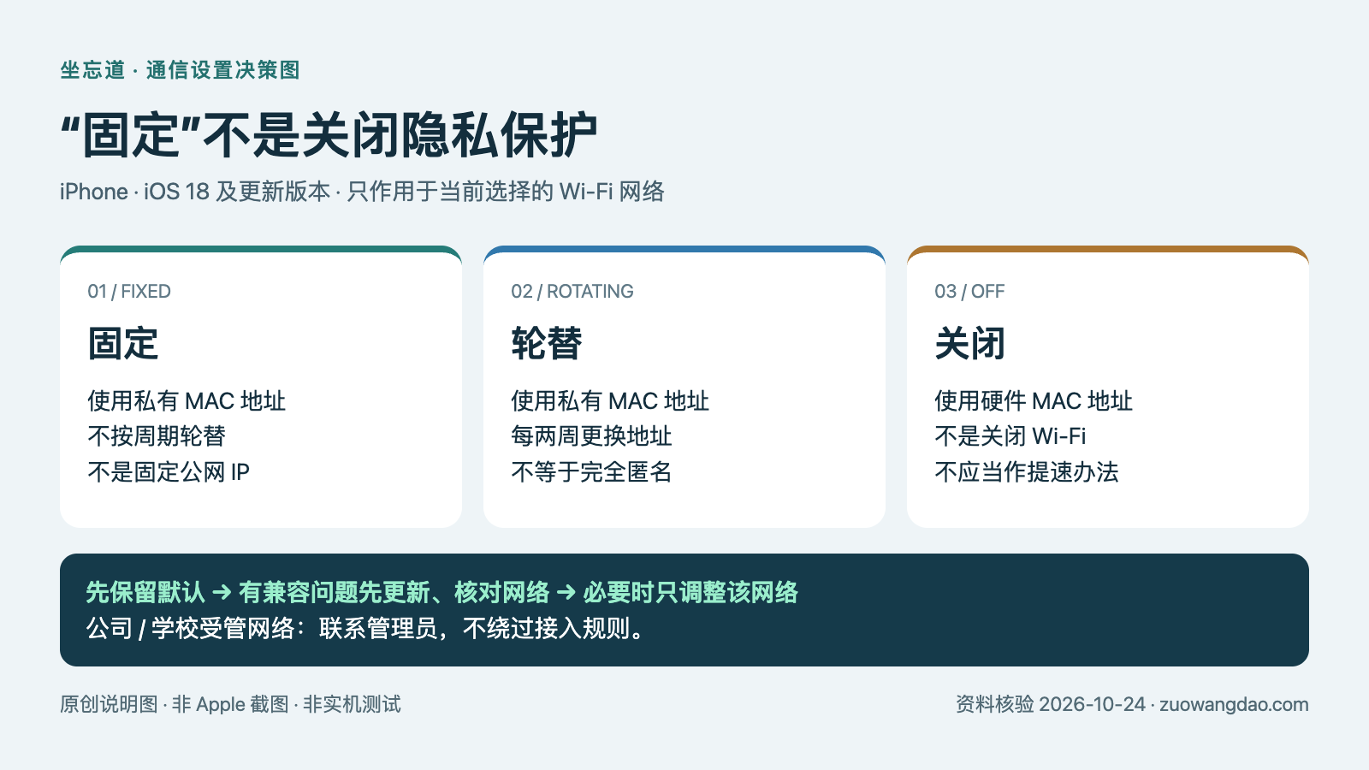The width and height of the screenshot is (1369, 770).
Task: Select the 轮替 card heading
Action: pyautogui.click(x=547, y=344)
